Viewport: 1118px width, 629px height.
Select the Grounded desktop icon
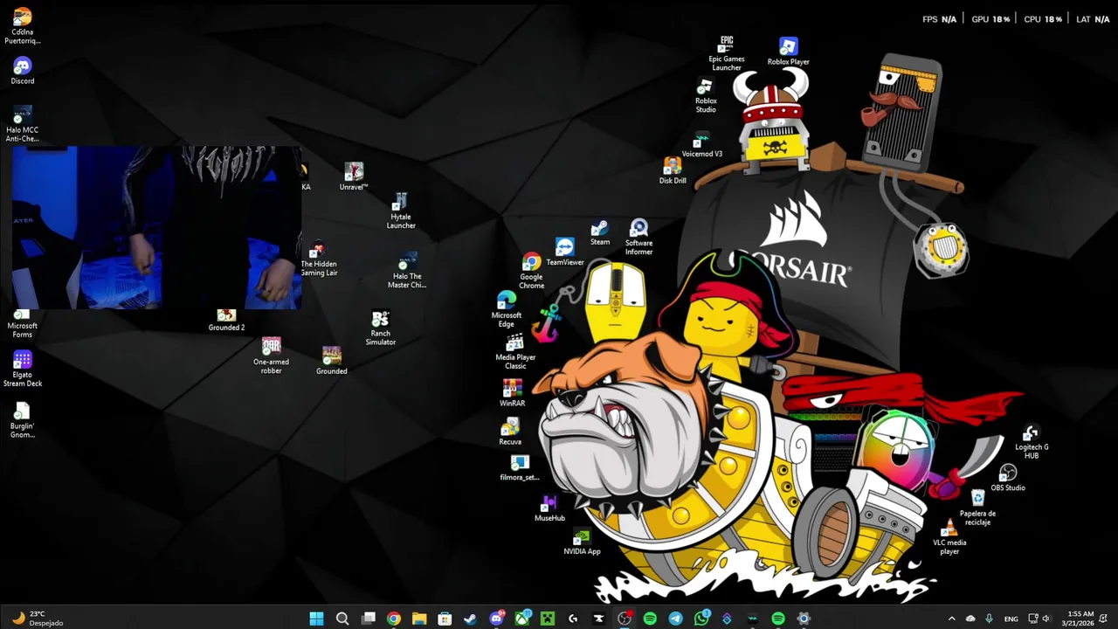point(332,361)
